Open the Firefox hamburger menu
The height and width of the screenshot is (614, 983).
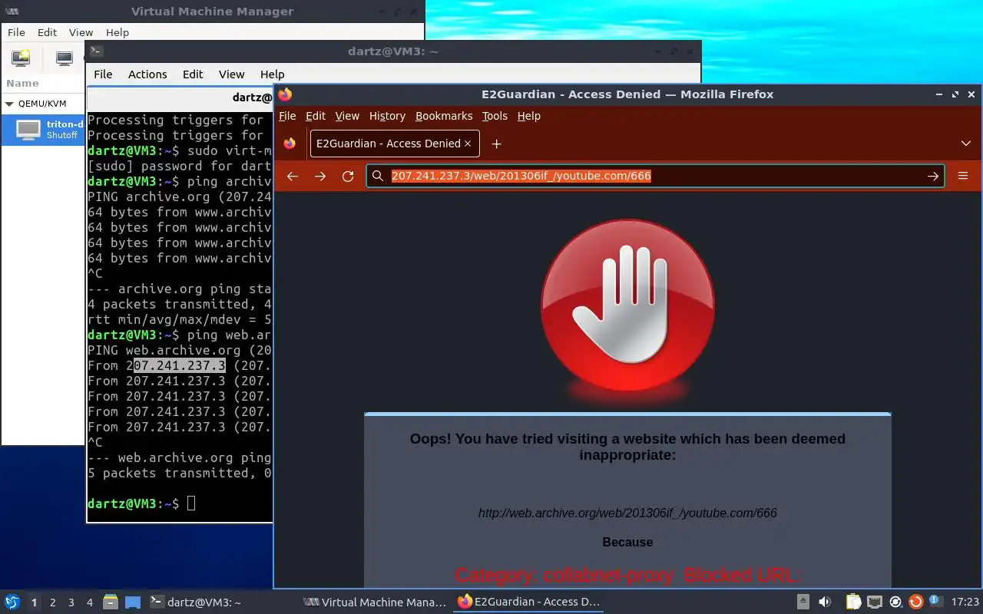coord(963,176)
